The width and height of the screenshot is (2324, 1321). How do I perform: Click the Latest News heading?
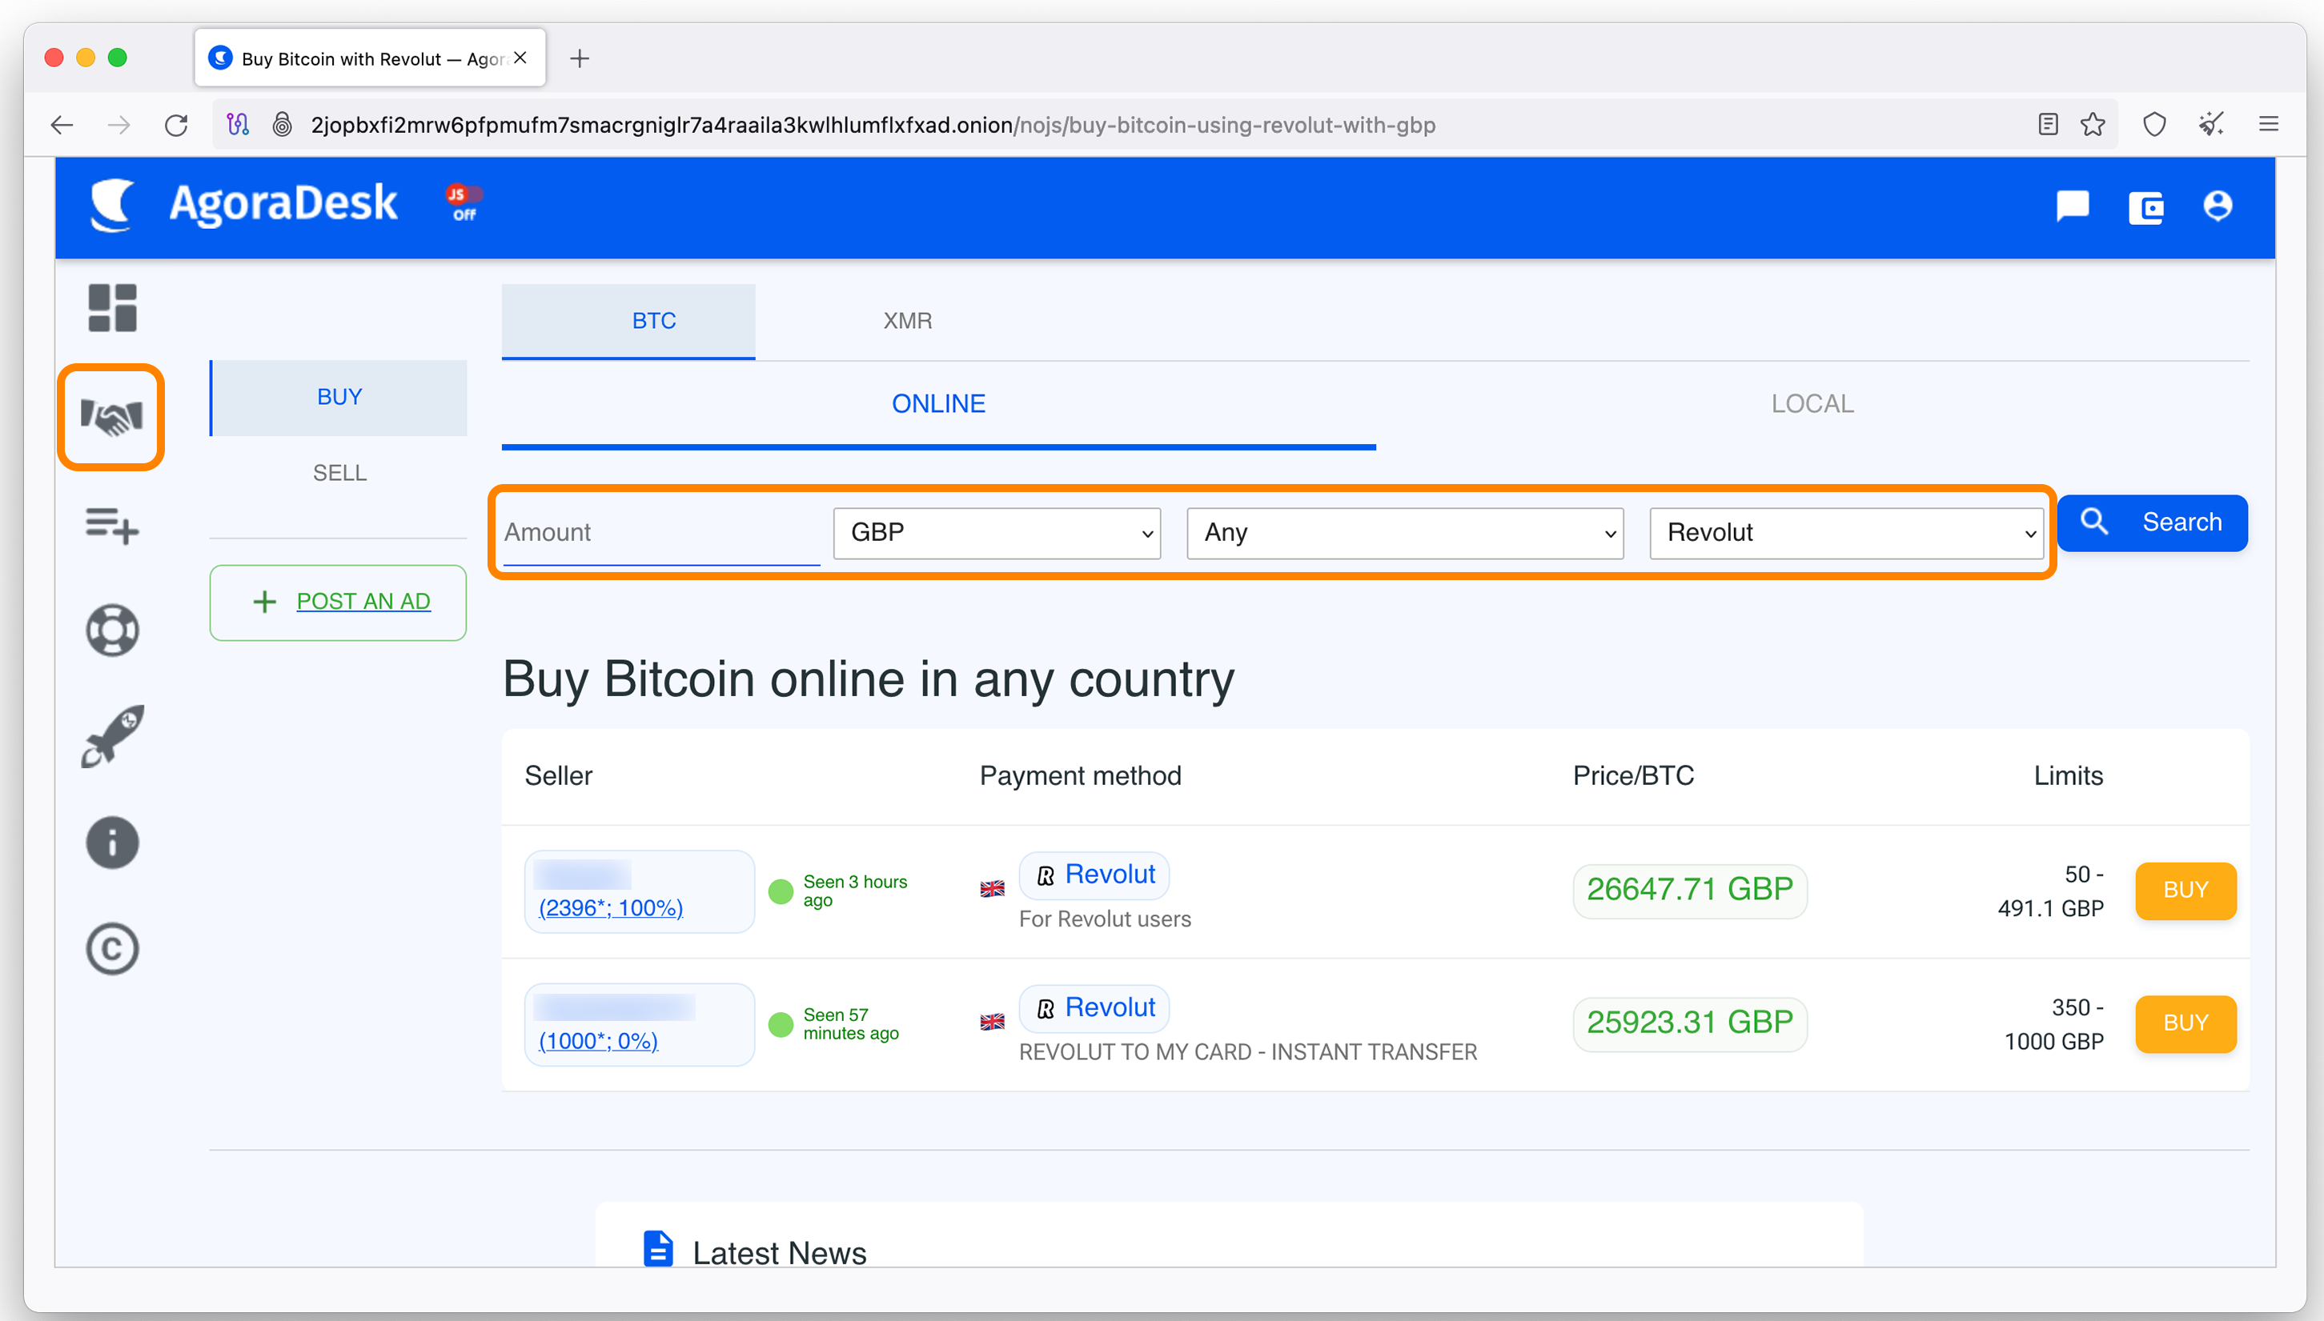pyautogui.click(x=779, y=1253)
